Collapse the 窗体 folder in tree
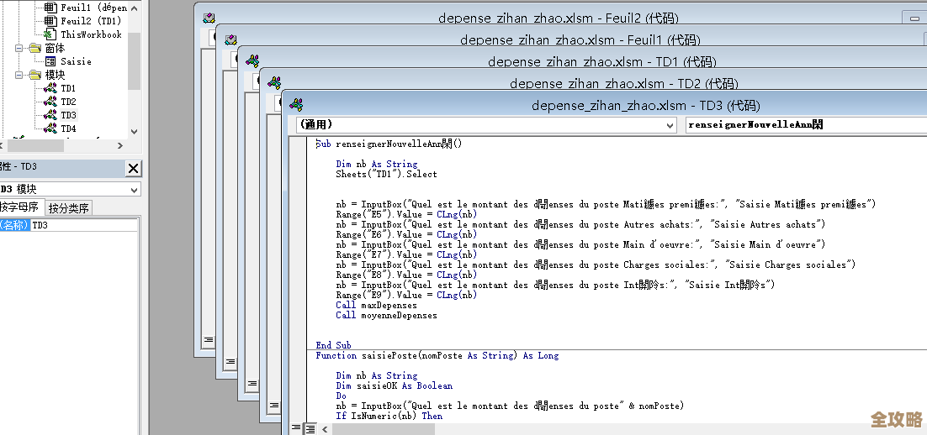 coord(19,48)
